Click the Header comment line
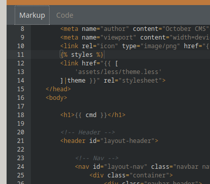 click(x=88, y=132)
